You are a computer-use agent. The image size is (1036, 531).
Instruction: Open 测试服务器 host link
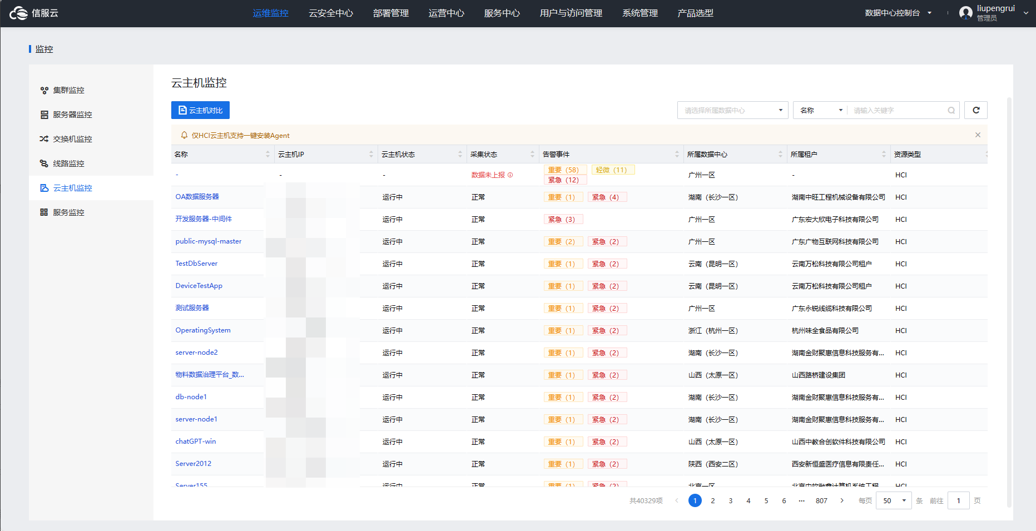[x=192, y=308]
